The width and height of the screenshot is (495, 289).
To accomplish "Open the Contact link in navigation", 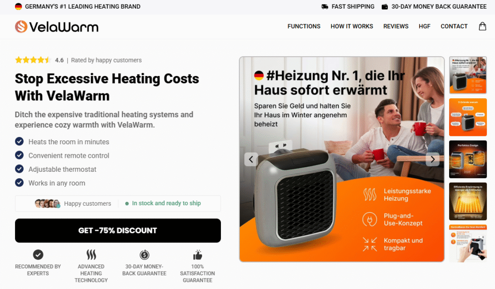I will (x=454, y=26).
